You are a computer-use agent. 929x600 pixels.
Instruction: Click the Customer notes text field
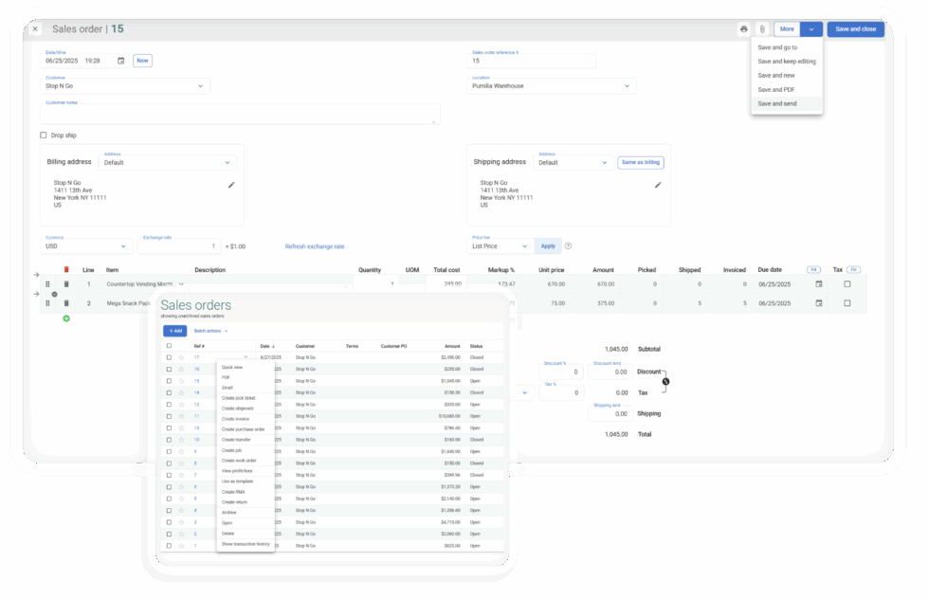pyautogui.click(x=237, y=114)
